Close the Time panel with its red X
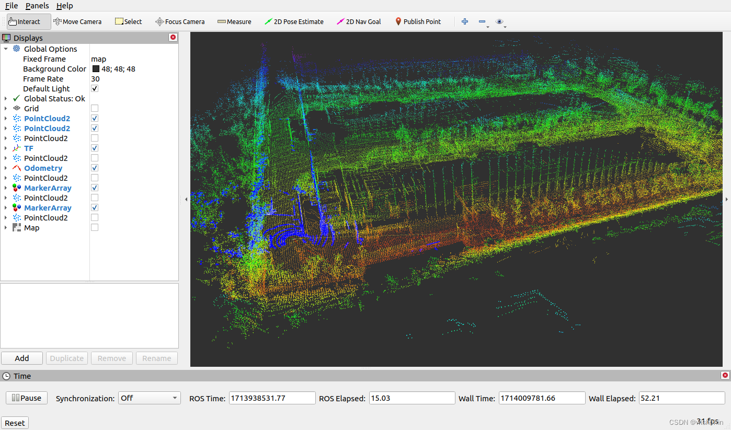This screenshot has height=430, width=731. click(725, 375)
